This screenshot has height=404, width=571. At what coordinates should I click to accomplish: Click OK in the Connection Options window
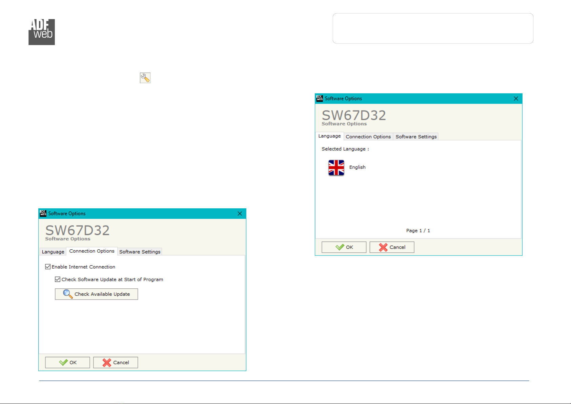(67, 362)
